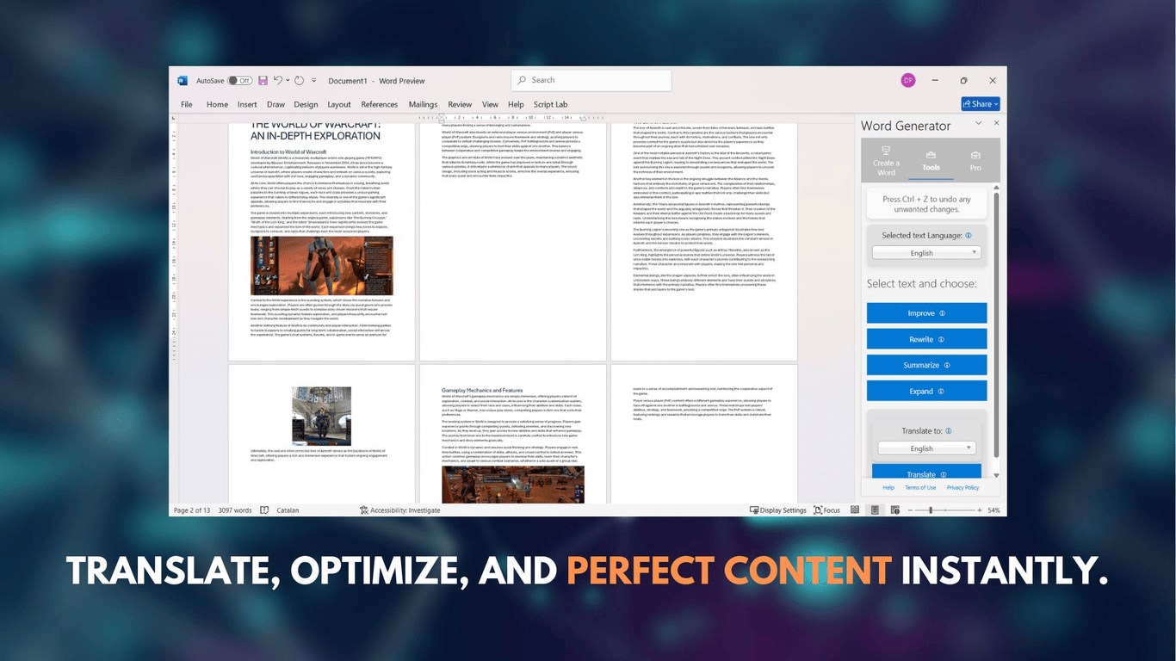This screenshot has width=1176, height=661.
Task: Click the 54% zoom level
Action: click(993, 510)
